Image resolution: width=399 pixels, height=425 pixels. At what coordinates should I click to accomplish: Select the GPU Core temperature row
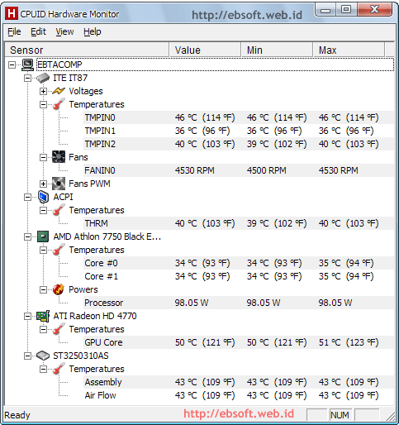tap(239, 342)
